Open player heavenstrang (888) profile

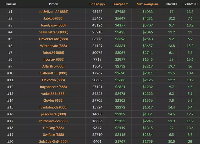pos(53,32)
